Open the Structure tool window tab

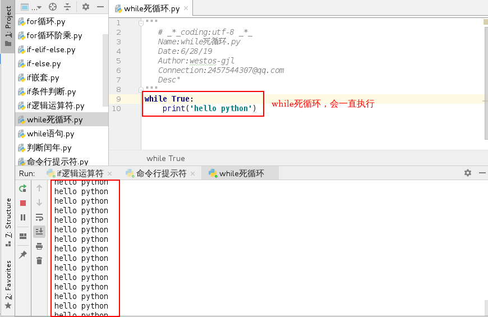click(8, 222)
